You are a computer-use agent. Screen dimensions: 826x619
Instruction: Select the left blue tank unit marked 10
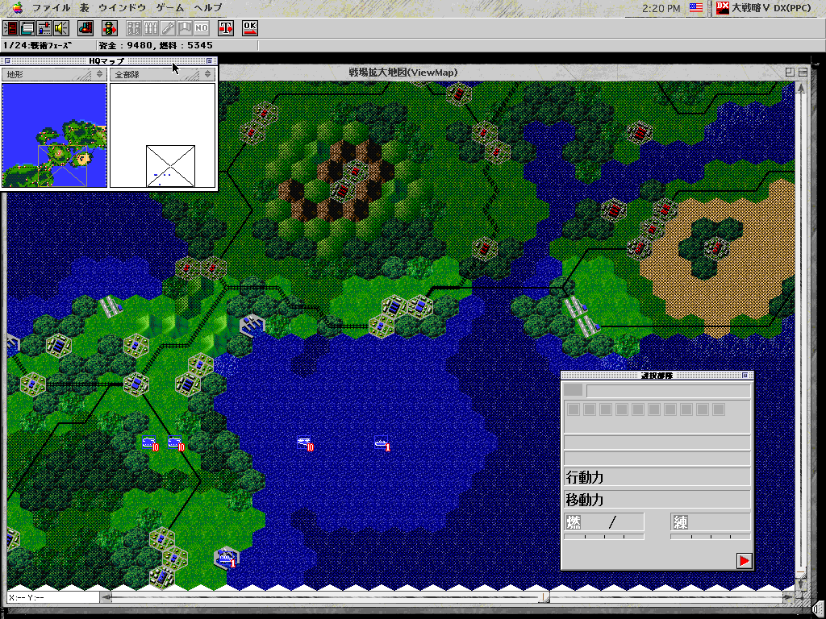(x=150, y=443)
